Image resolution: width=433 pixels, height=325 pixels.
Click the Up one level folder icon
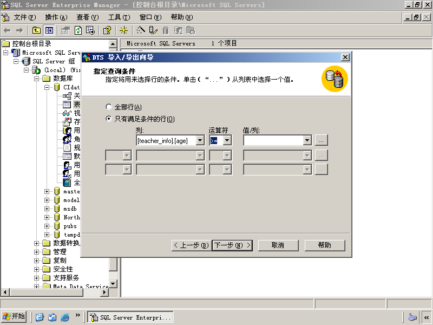point(36,30)
